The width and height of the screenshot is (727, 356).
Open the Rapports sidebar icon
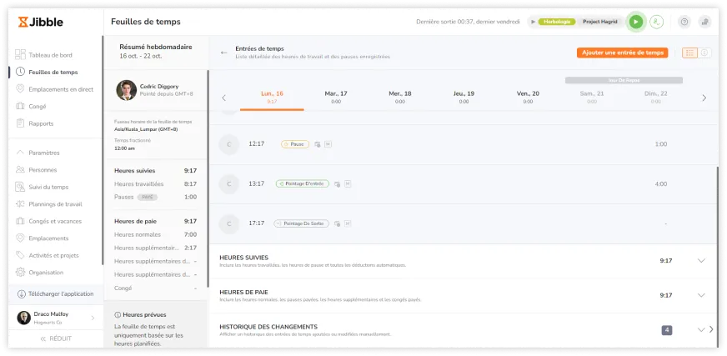[20, 123]
